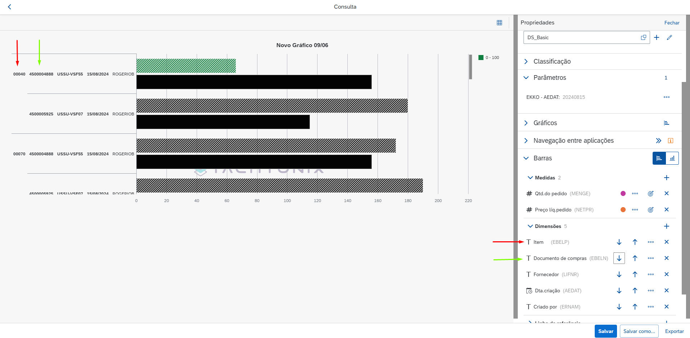
Task: Click the Salvar button
Action: [x=606, y=331]
